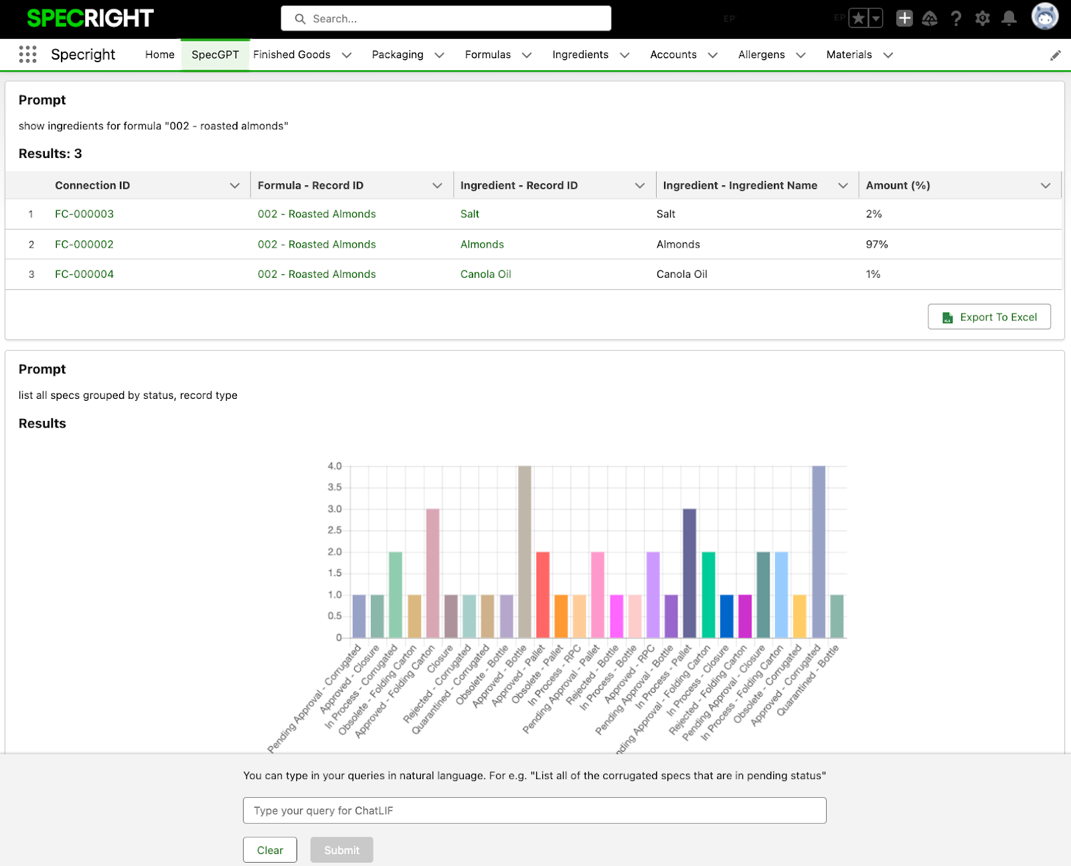Click the global Search field
1071x866 pixels.
pos(446,19)
